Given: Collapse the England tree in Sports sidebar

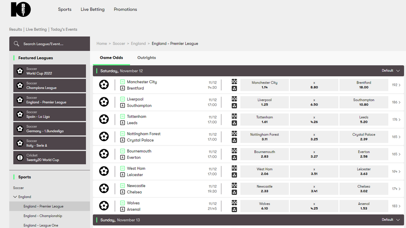Looking at the screenshot, I should (15, 197).
